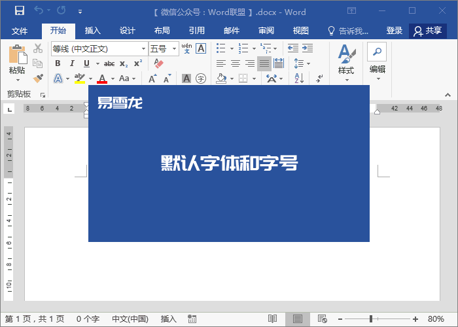Undo the last action

coord(39,10)
